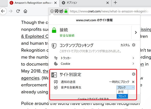
Task: Open the 'agencies' article link
Action: (x=30, y=78)
